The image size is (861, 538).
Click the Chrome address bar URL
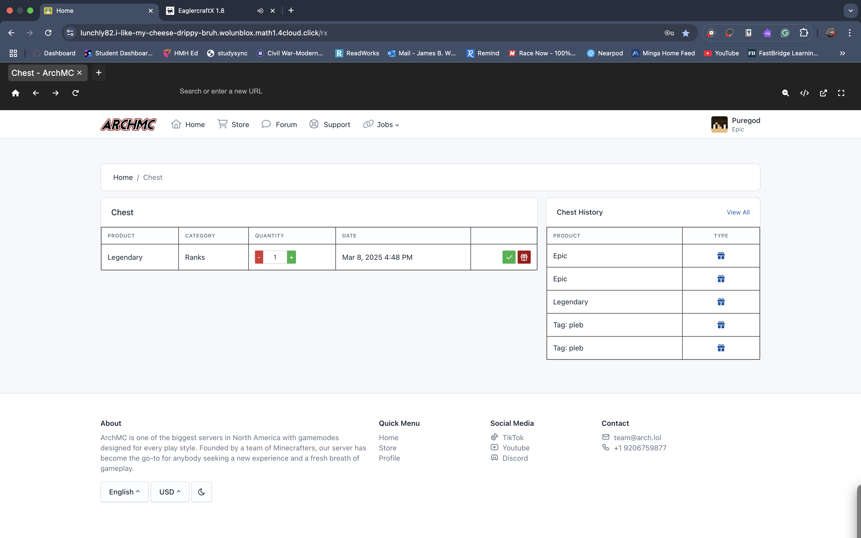click(x=203, y=33)
